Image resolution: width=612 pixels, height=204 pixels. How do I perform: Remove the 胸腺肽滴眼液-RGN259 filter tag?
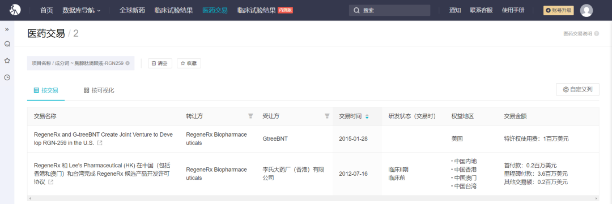[x=127, y=63]
